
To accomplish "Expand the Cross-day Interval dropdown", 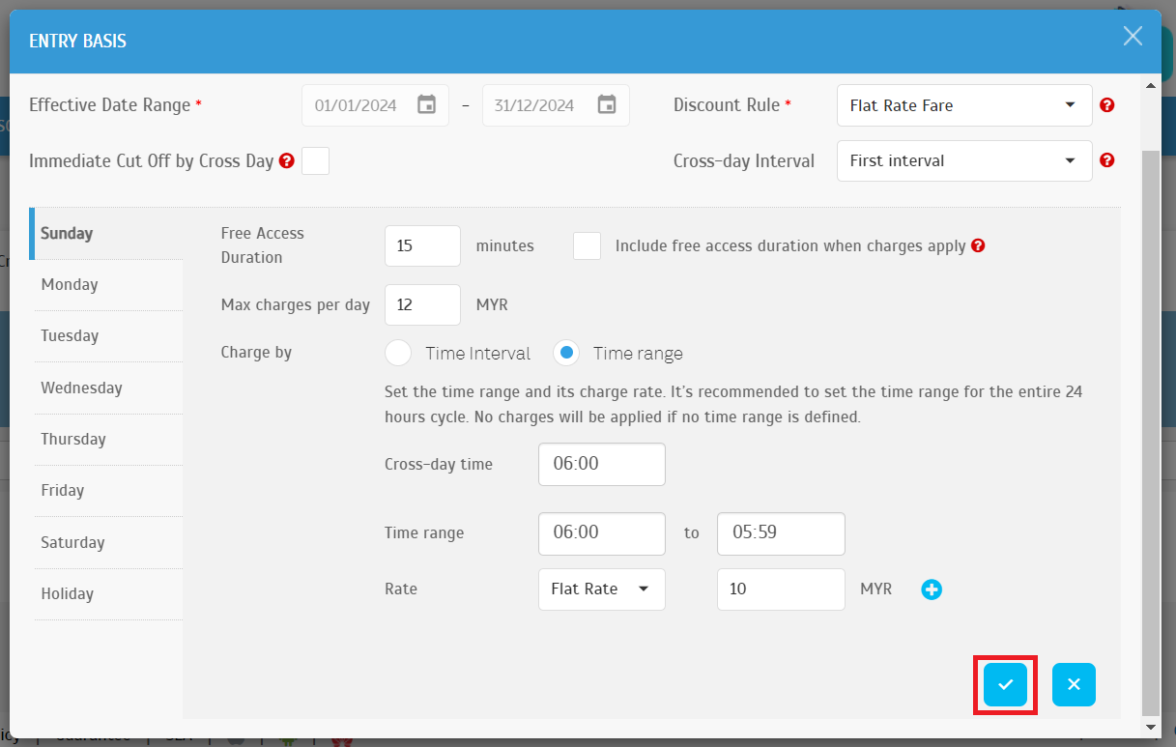I will tap(963, 160).
